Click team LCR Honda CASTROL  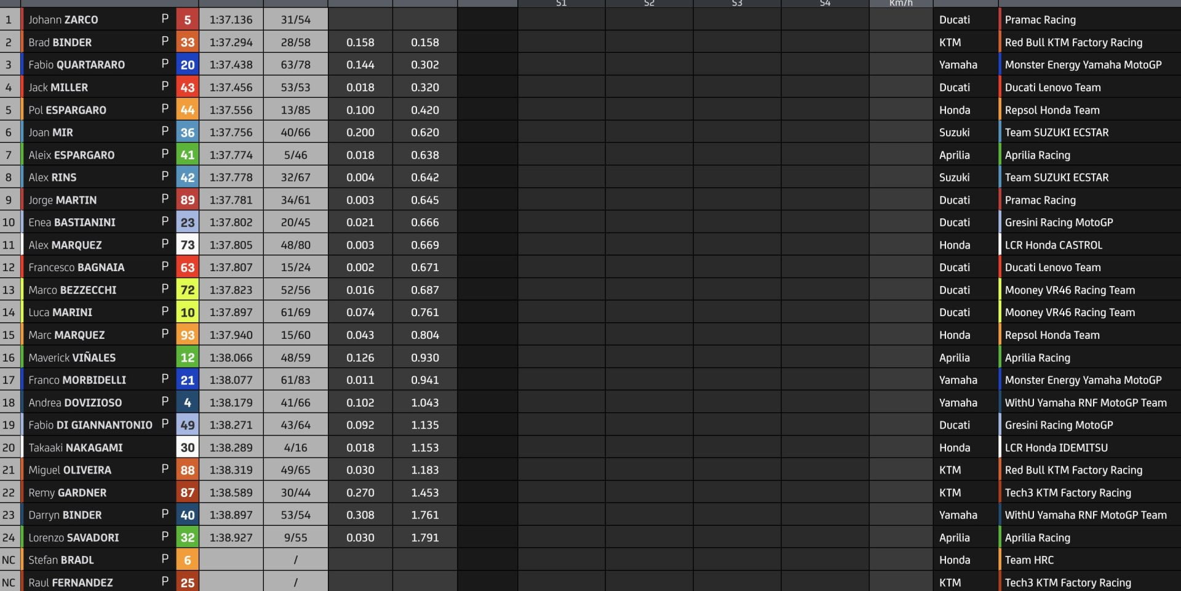point(1053,245)
